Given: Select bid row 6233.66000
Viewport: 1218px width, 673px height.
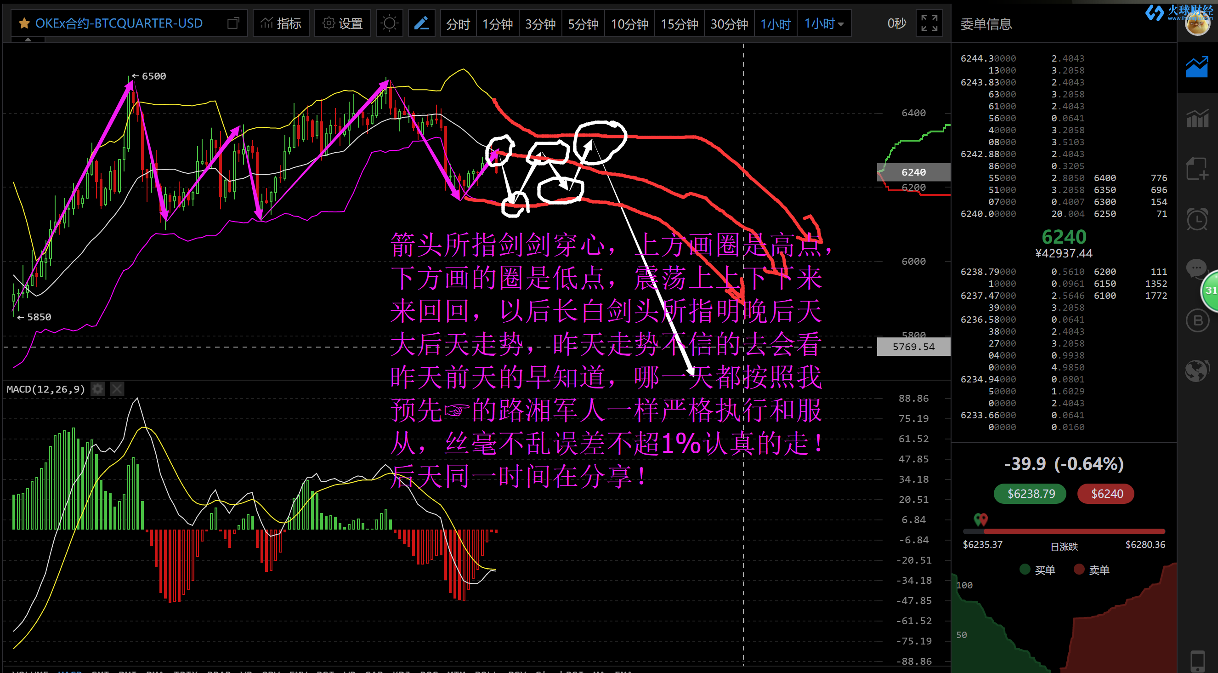Looking at the screenshot, I should pyautogui.click(x=1022, y=415).
